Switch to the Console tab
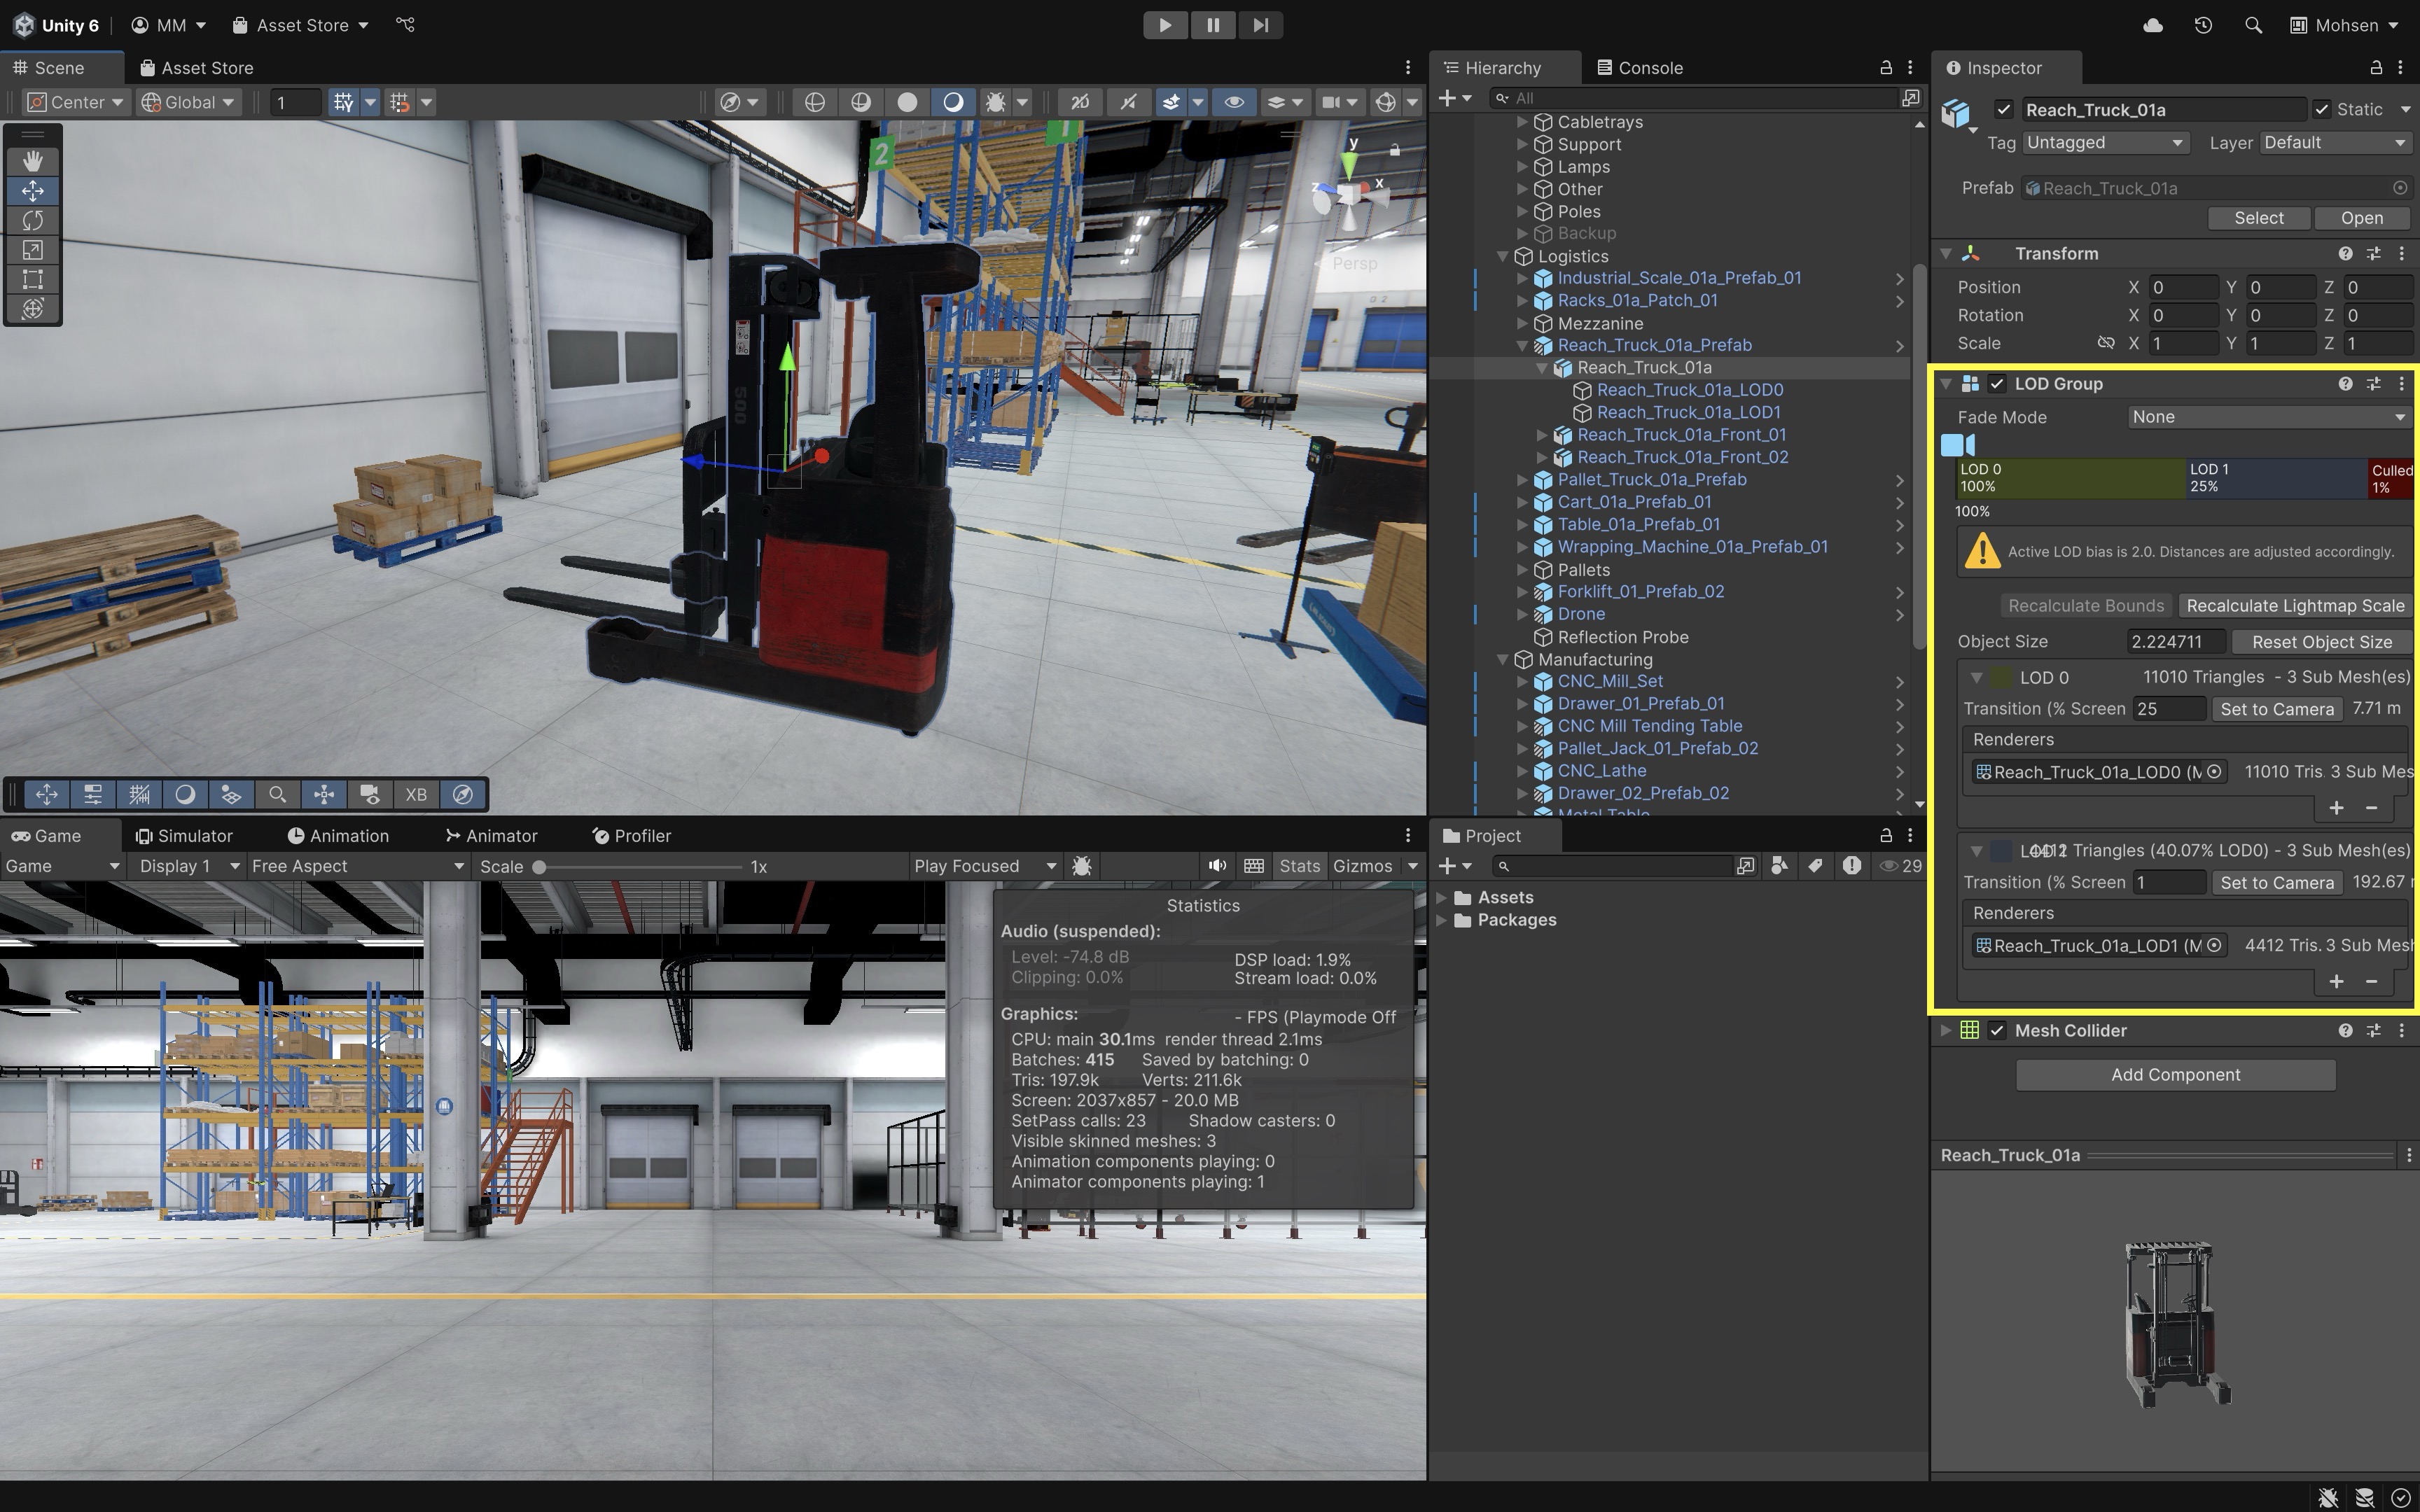The height and width of the screenshot is (1512, 2420). coord(1640,68)
